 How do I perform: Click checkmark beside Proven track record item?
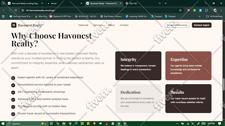coord(13,114)
